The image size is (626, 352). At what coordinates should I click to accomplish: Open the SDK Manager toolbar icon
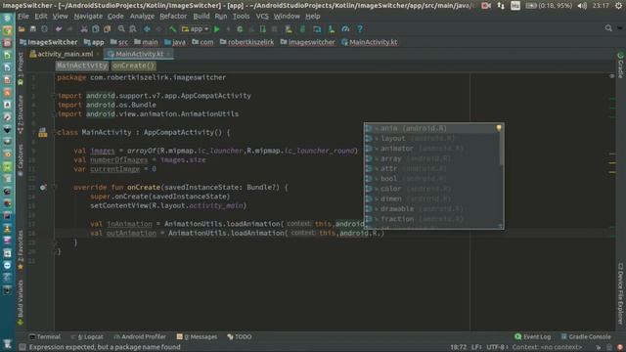coord(331,29)
